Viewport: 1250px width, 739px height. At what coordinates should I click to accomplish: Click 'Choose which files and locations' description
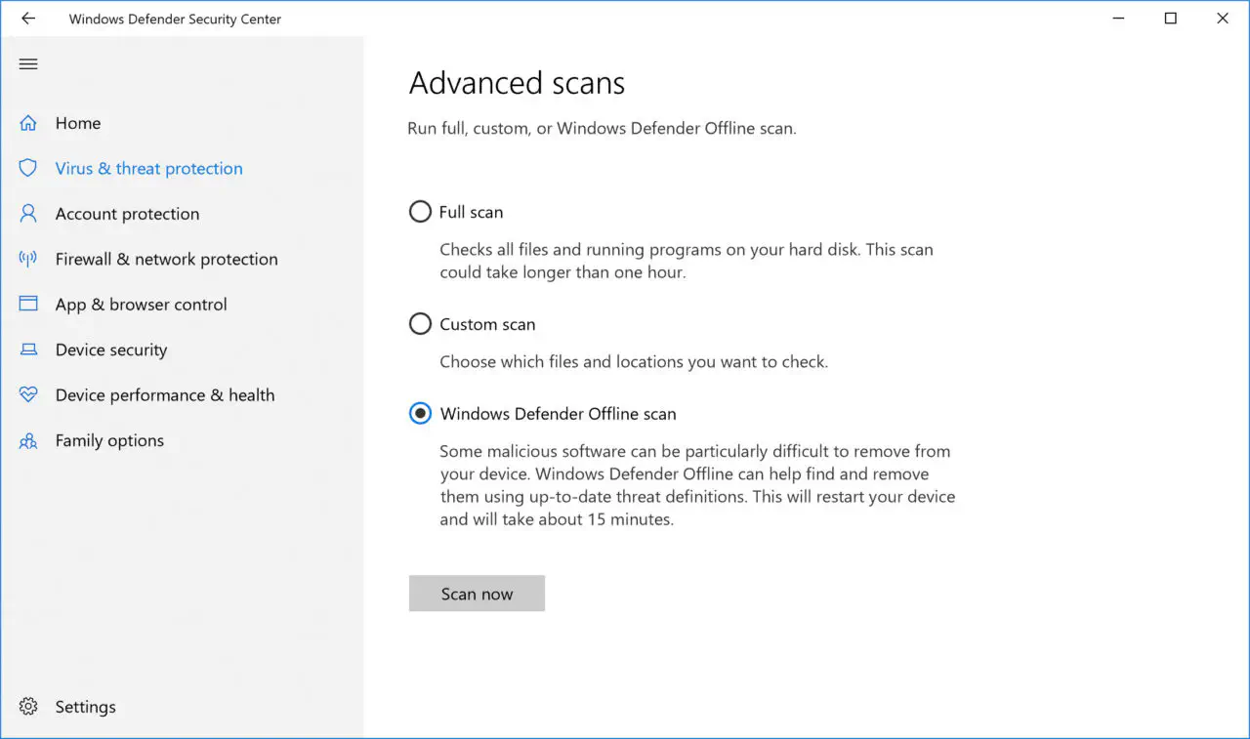634,361
